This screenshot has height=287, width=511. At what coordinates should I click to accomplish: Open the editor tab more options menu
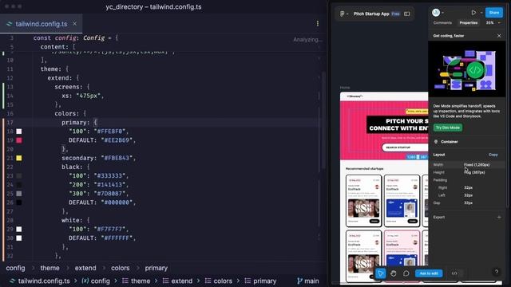pos(318,23)
